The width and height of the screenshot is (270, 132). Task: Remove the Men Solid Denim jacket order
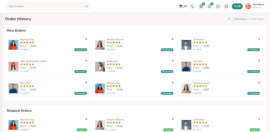(86, 61)
